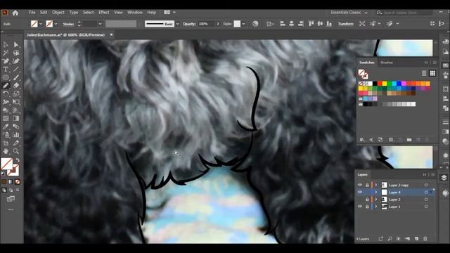
Task: Switch Swatches panel to thumbnail grid view
Action: point(432,73)
